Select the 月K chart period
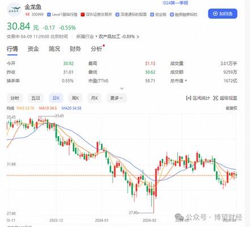This screenshot has height=227, width=250. point(94,98)
